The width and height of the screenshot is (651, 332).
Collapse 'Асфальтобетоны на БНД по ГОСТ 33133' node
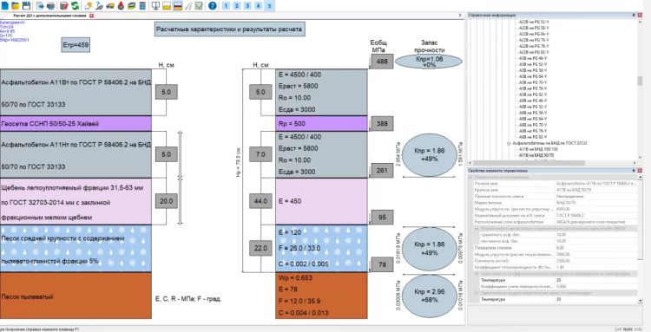pos(509,143)
